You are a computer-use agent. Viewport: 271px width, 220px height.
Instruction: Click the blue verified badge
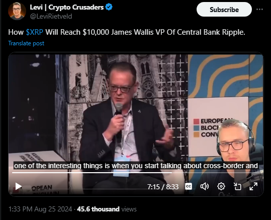point(109,7)
